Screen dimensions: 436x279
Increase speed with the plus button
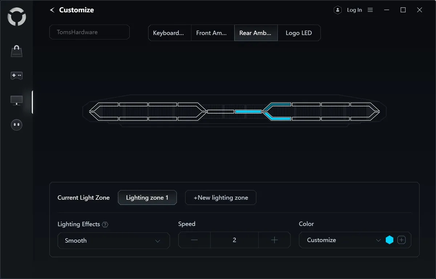(274, 240)
